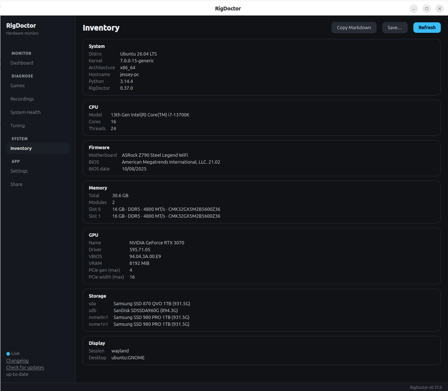
Task: Click the distro value Ubuntu 26.04 LTS
Action: point(139,54)
